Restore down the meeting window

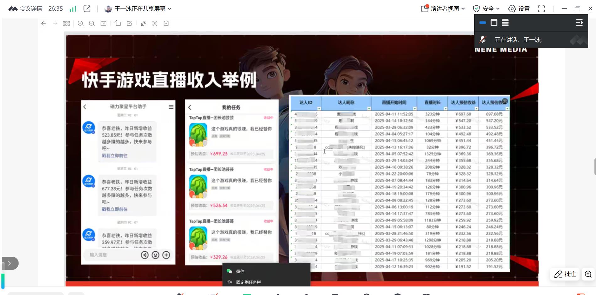tap(577, 9)
